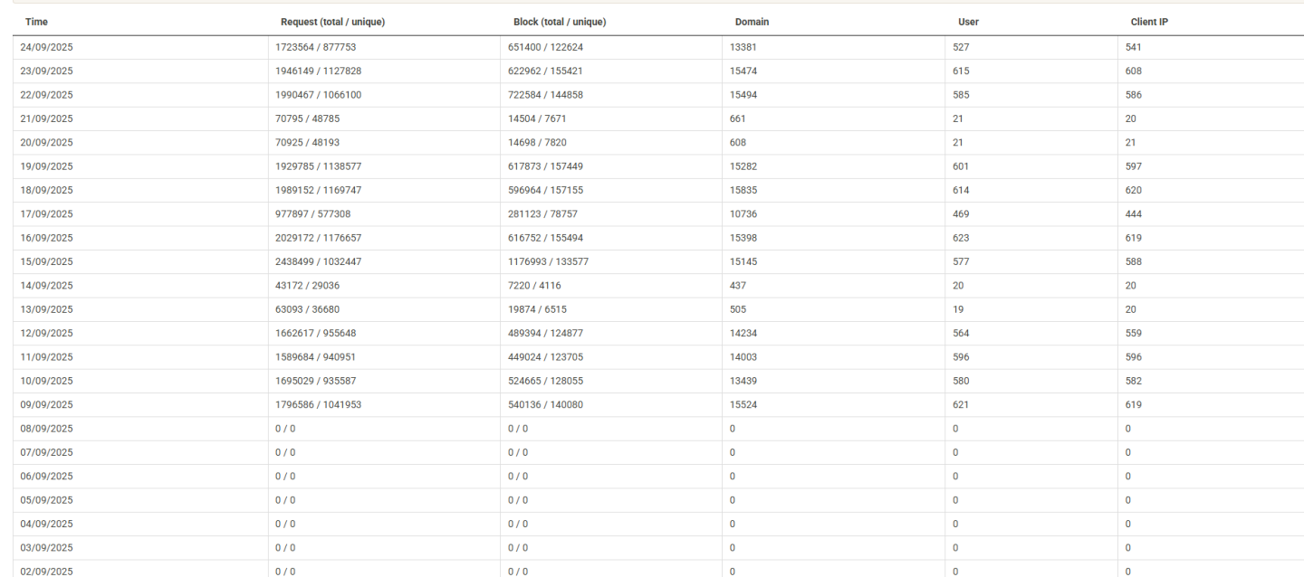Select the 24/09/2025 date cell

click(x=46, y=47)
